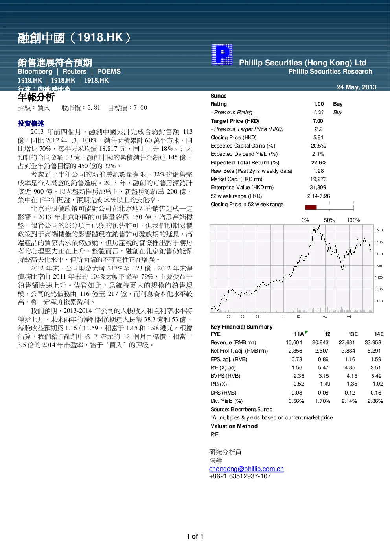This screenshot has width=390, height=552.
Task: Click the 12 P/B value 1.49
Action: pyautogui.click(x=325, y=384)
